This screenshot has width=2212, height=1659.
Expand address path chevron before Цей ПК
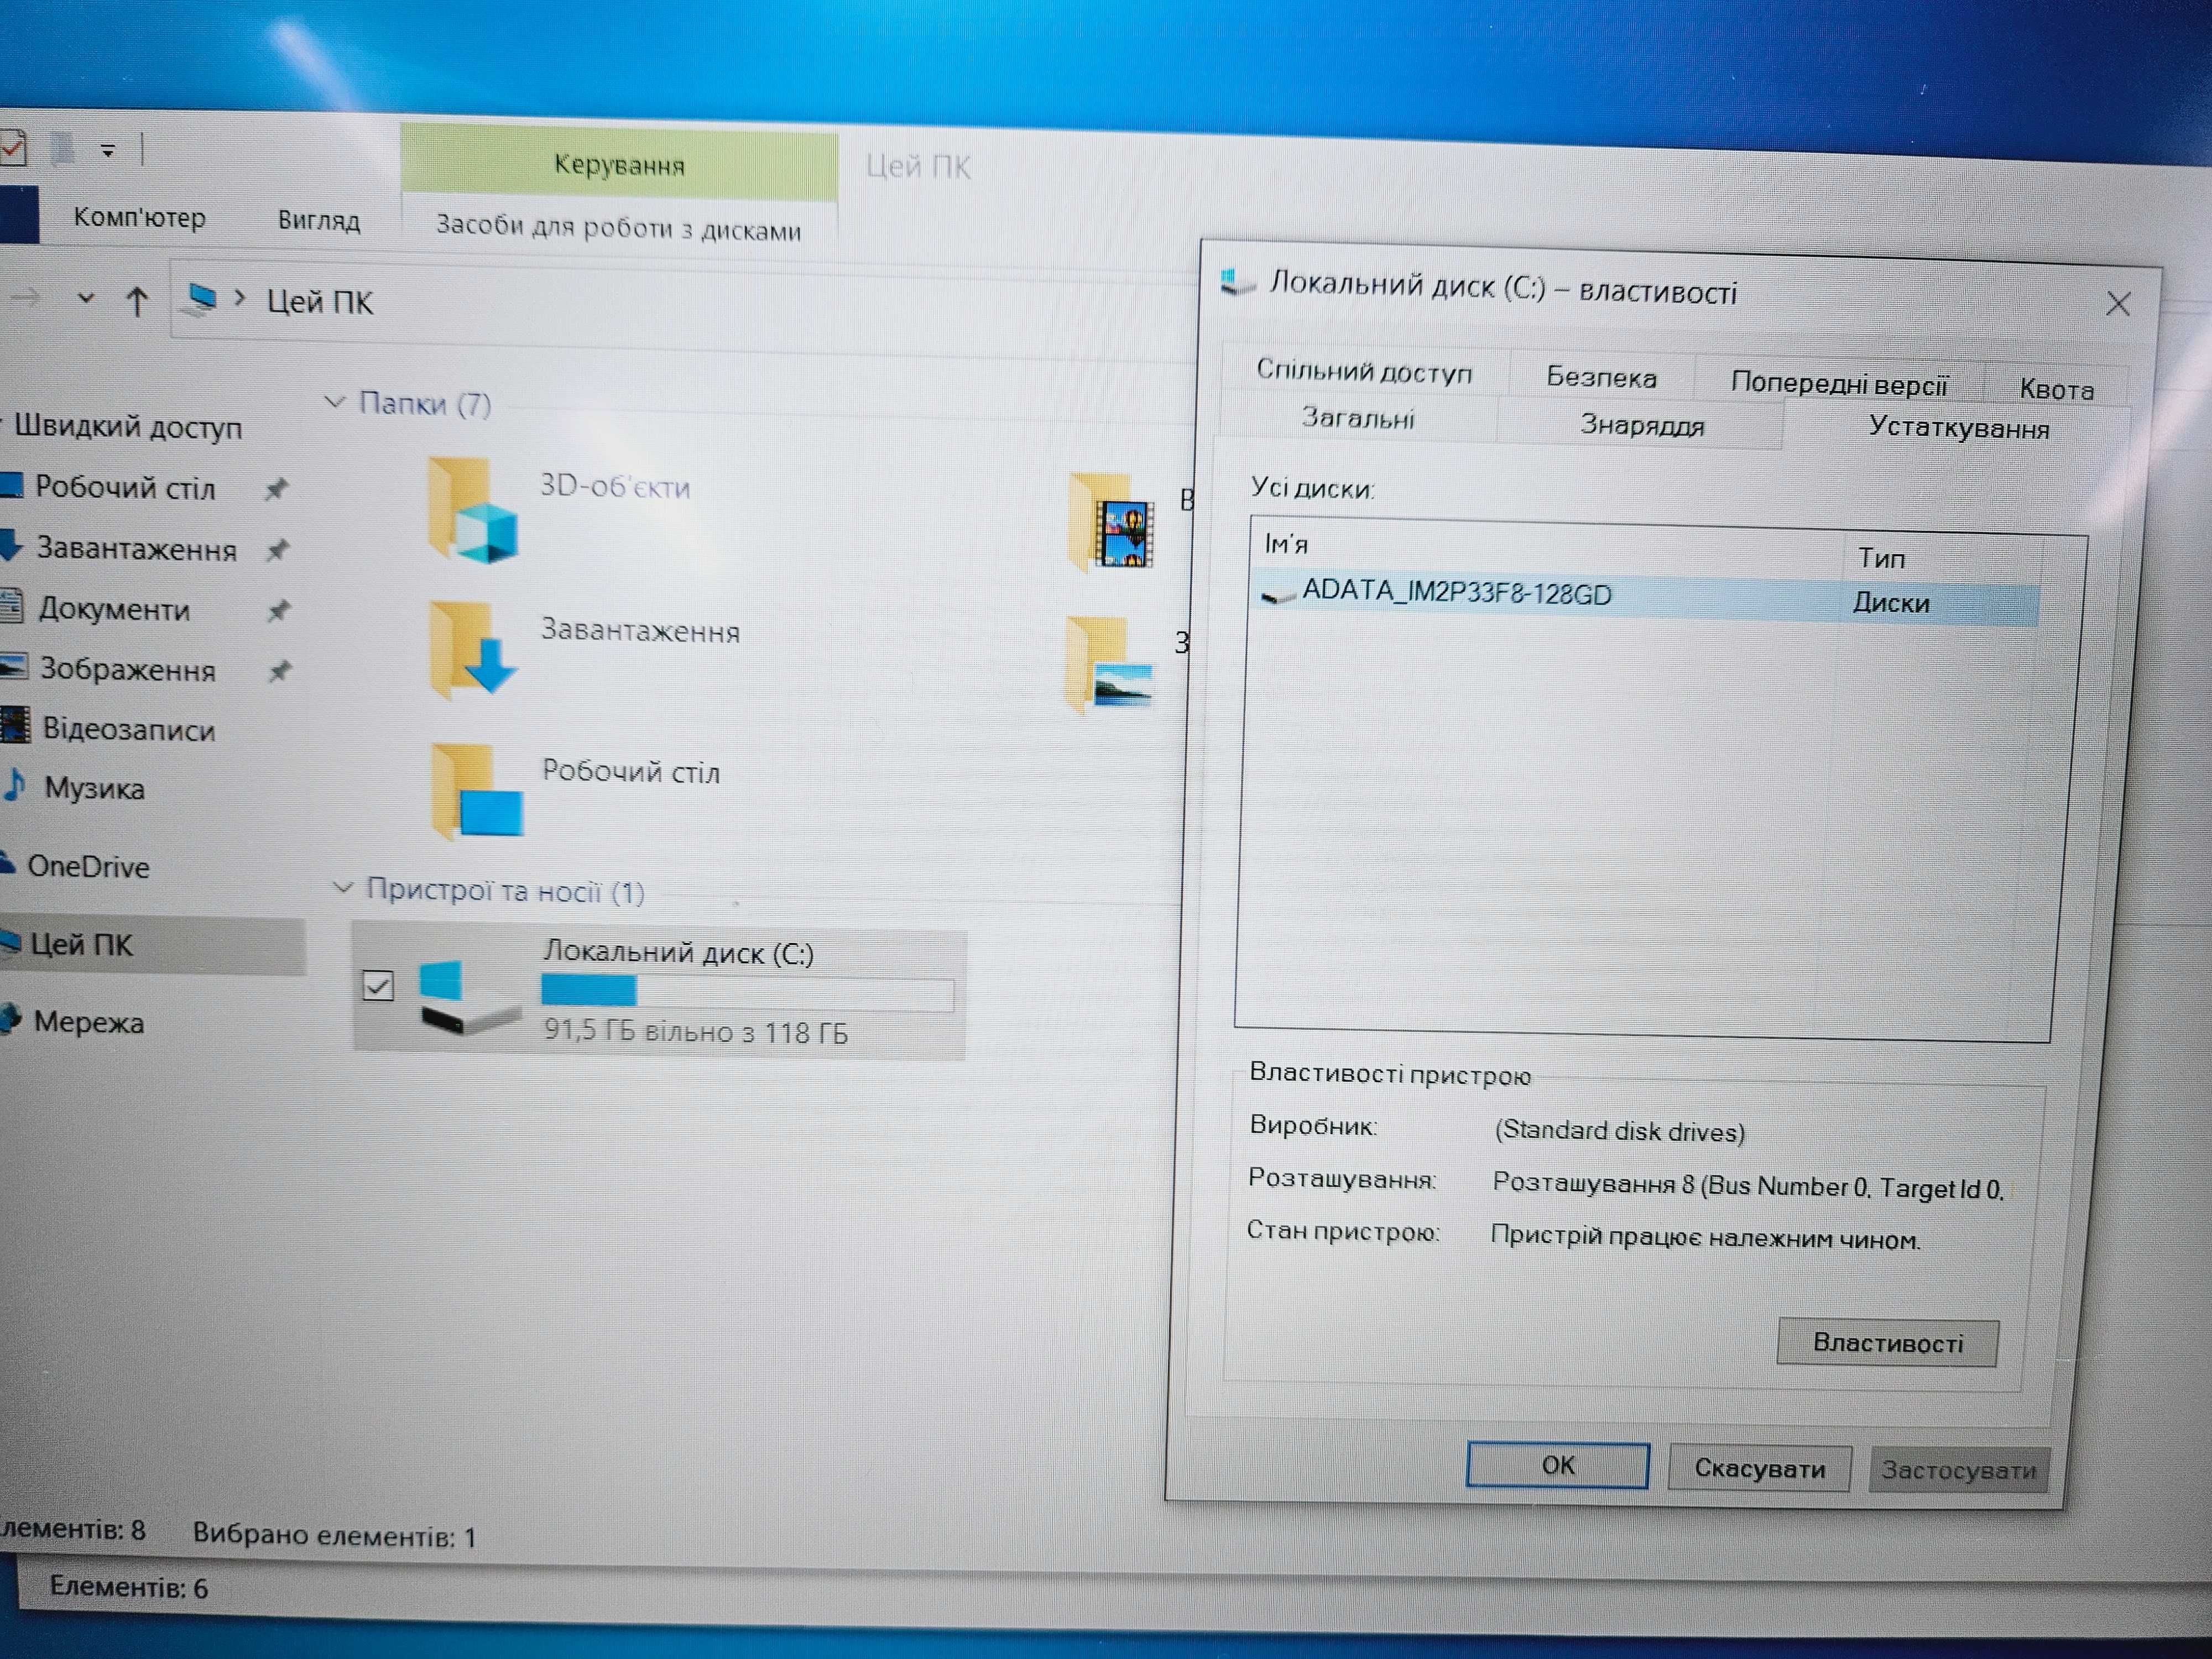[x=240, y=298]
